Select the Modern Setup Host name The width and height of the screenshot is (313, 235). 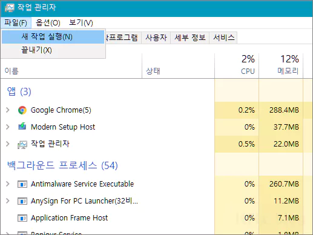63,127
